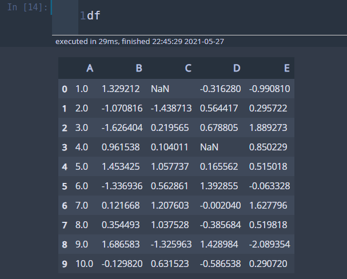Click the value 1.627796
Image resolution: width=347 pixels, height=279 pixels.
tap(268, 206)
